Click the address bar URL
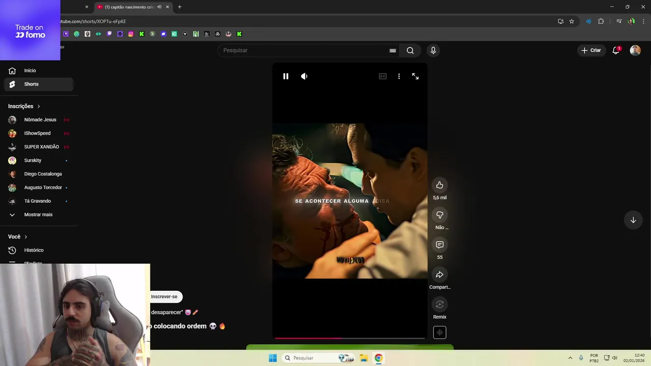The image size is (651, 366). click(x=93, y=21)
